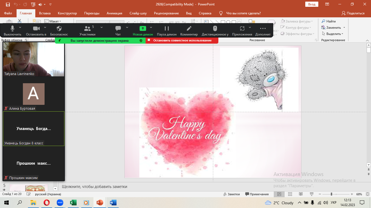Screen dimensions: 371x208
Task: Start a new share (Новая демонстрация)
Action: [143, 30]
